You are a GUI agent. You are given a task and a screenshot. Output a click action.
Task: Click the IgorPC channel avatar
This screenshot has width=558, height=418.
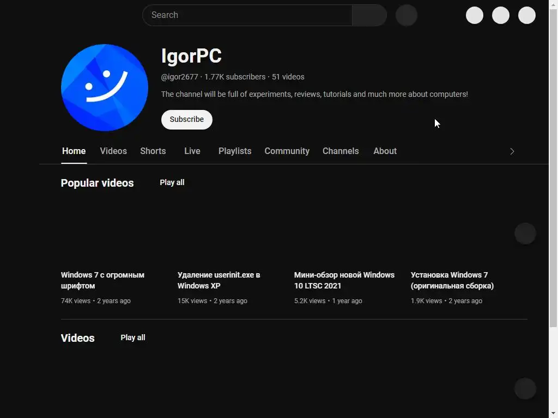(104, 88)
